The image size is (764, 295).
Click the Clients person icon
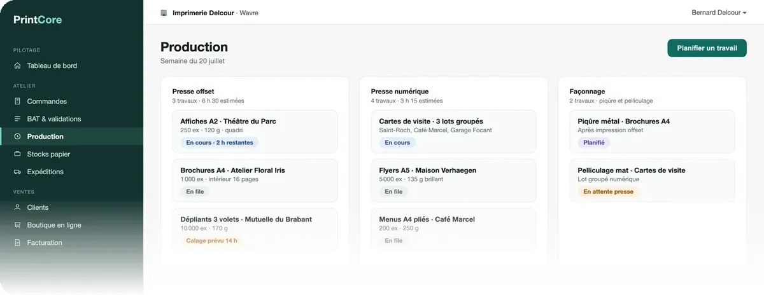17,207
